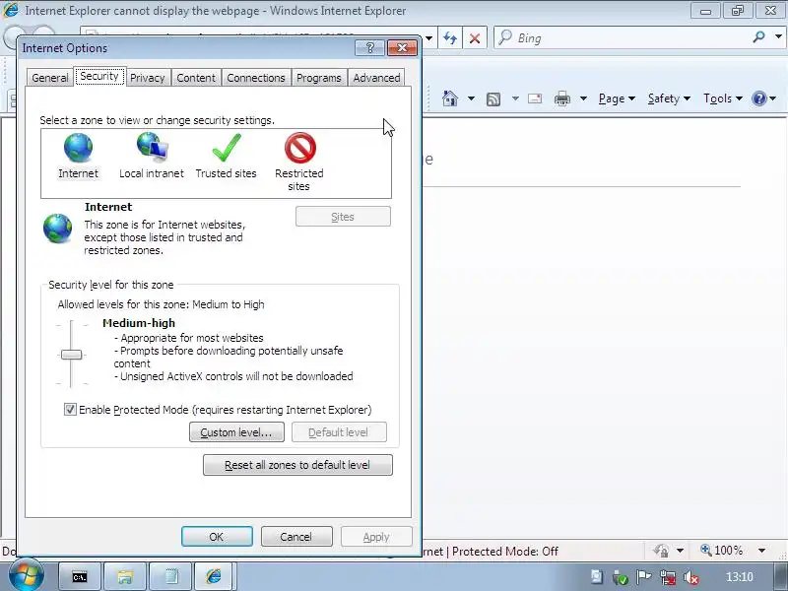Click the Apply button
The image size is (788, 591).
click(376, 537)
